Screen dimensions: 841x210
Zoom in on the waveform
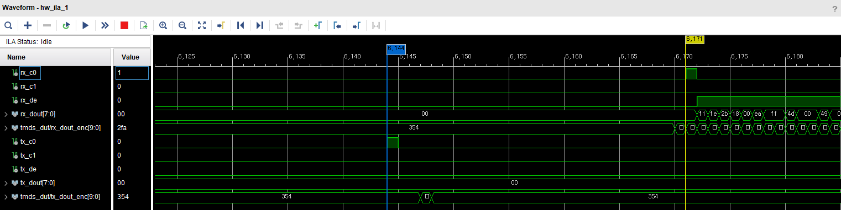[x=163, y=25]
